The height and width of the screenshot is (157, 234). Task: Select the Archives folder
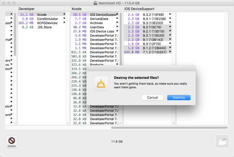(95, 23)
